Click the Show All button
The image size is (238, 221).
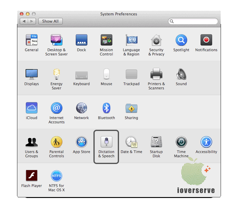51,21
